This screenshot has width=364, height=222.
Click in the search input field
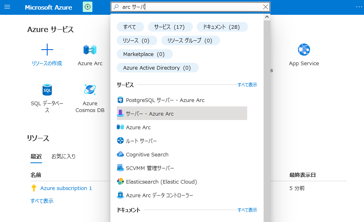[x=190, y=7]
